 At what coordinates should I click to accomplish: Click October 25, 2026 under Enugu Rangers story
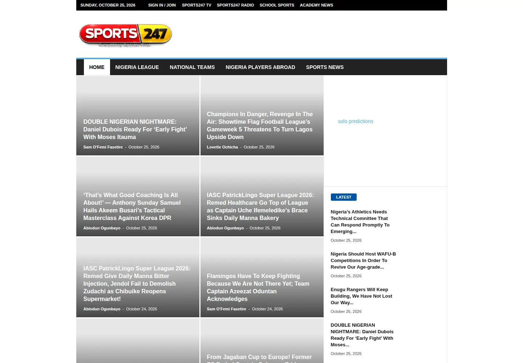click(346, 311)
